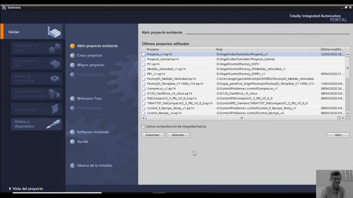Open Software instalado list
Image resolution: width=353 pixels, height=198 pixels.
pyautogui.click(x=93, y=132)
